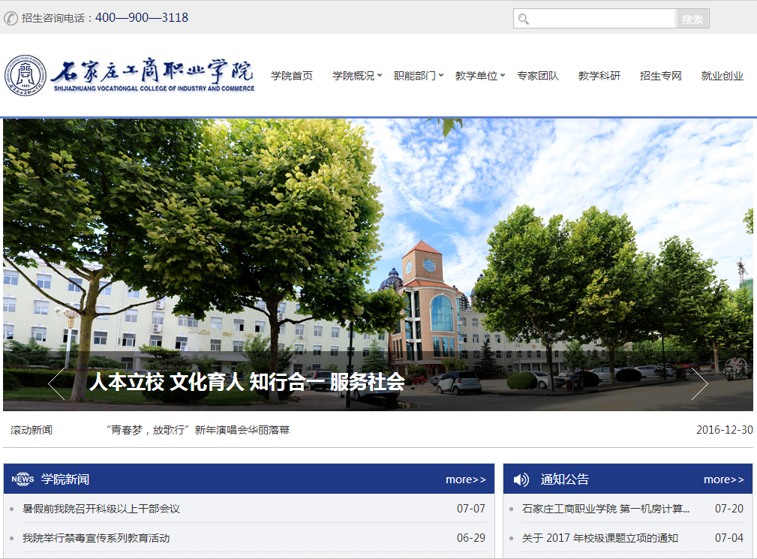Click the magnifier icon in search box

click(524, 19)
